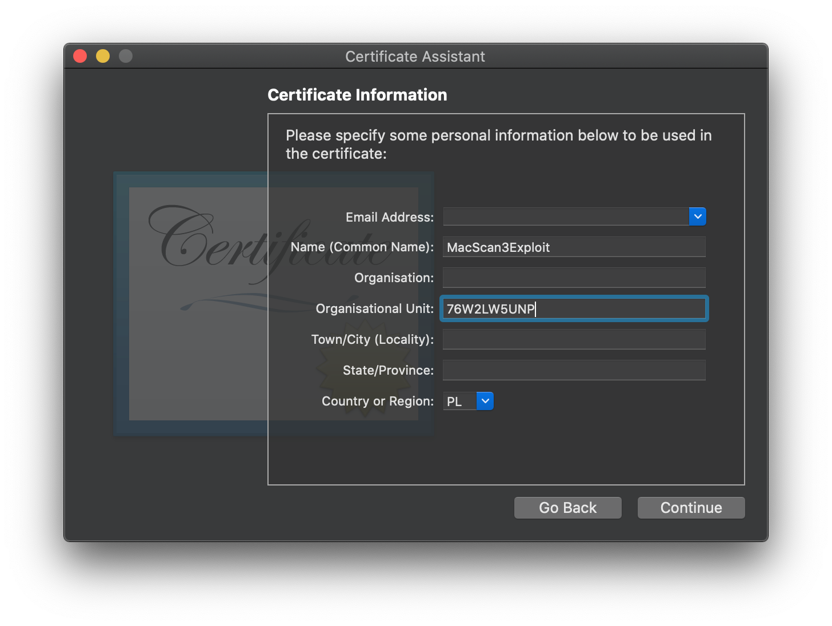
Task: Expand the Country or Region dropdown arrow
Action: click(x=485, y=401)
